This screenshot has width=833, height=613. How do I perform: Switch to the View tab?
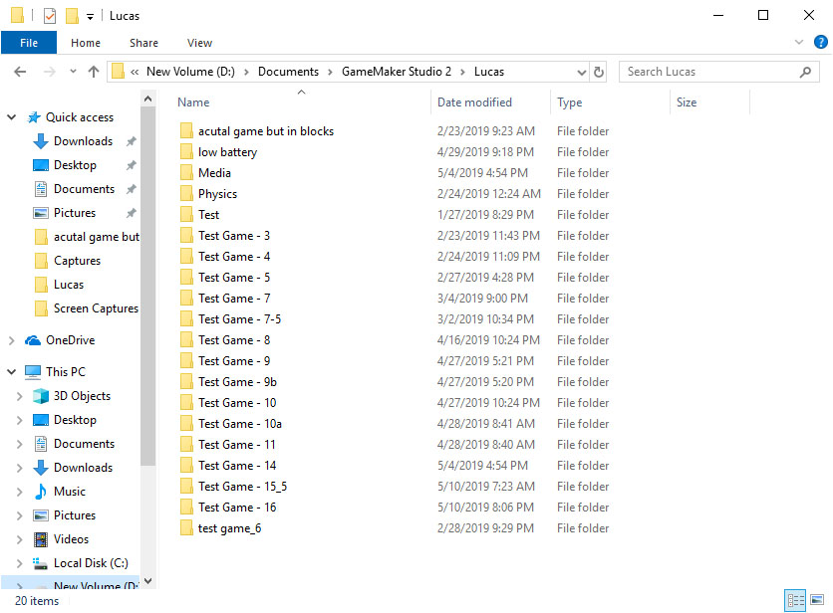coord(199,42)
